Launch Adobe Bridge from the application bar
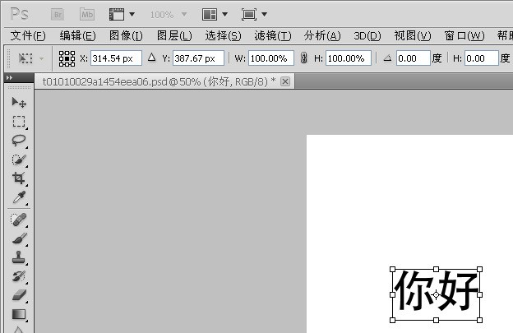Viewport: 513px width, 333px height. pos(58,15)
